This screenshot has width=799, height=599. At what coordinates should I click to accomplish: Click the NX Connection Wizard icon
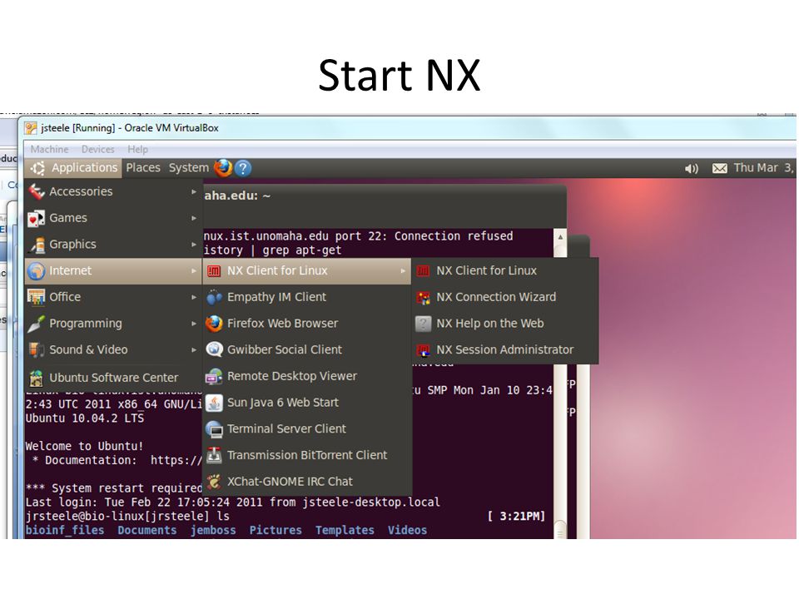[423, 298]
